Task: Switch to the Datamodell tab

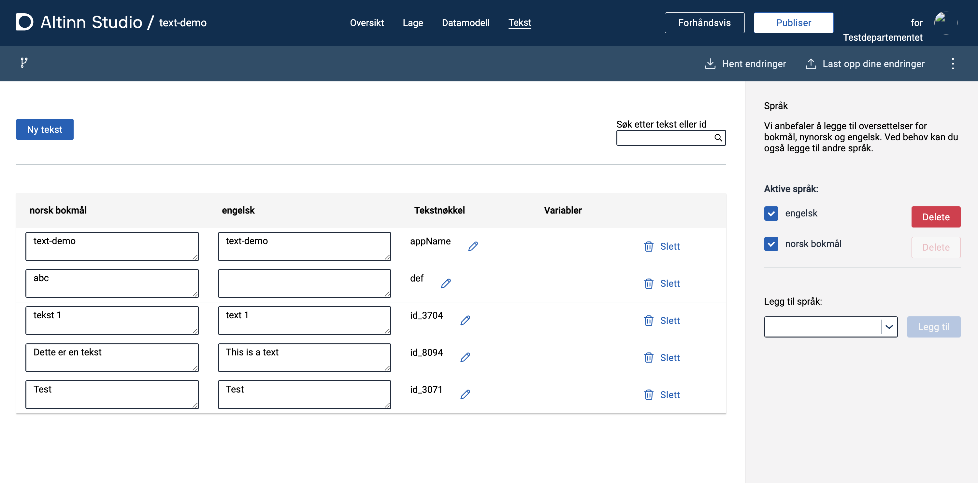Action: pos(466,23)
